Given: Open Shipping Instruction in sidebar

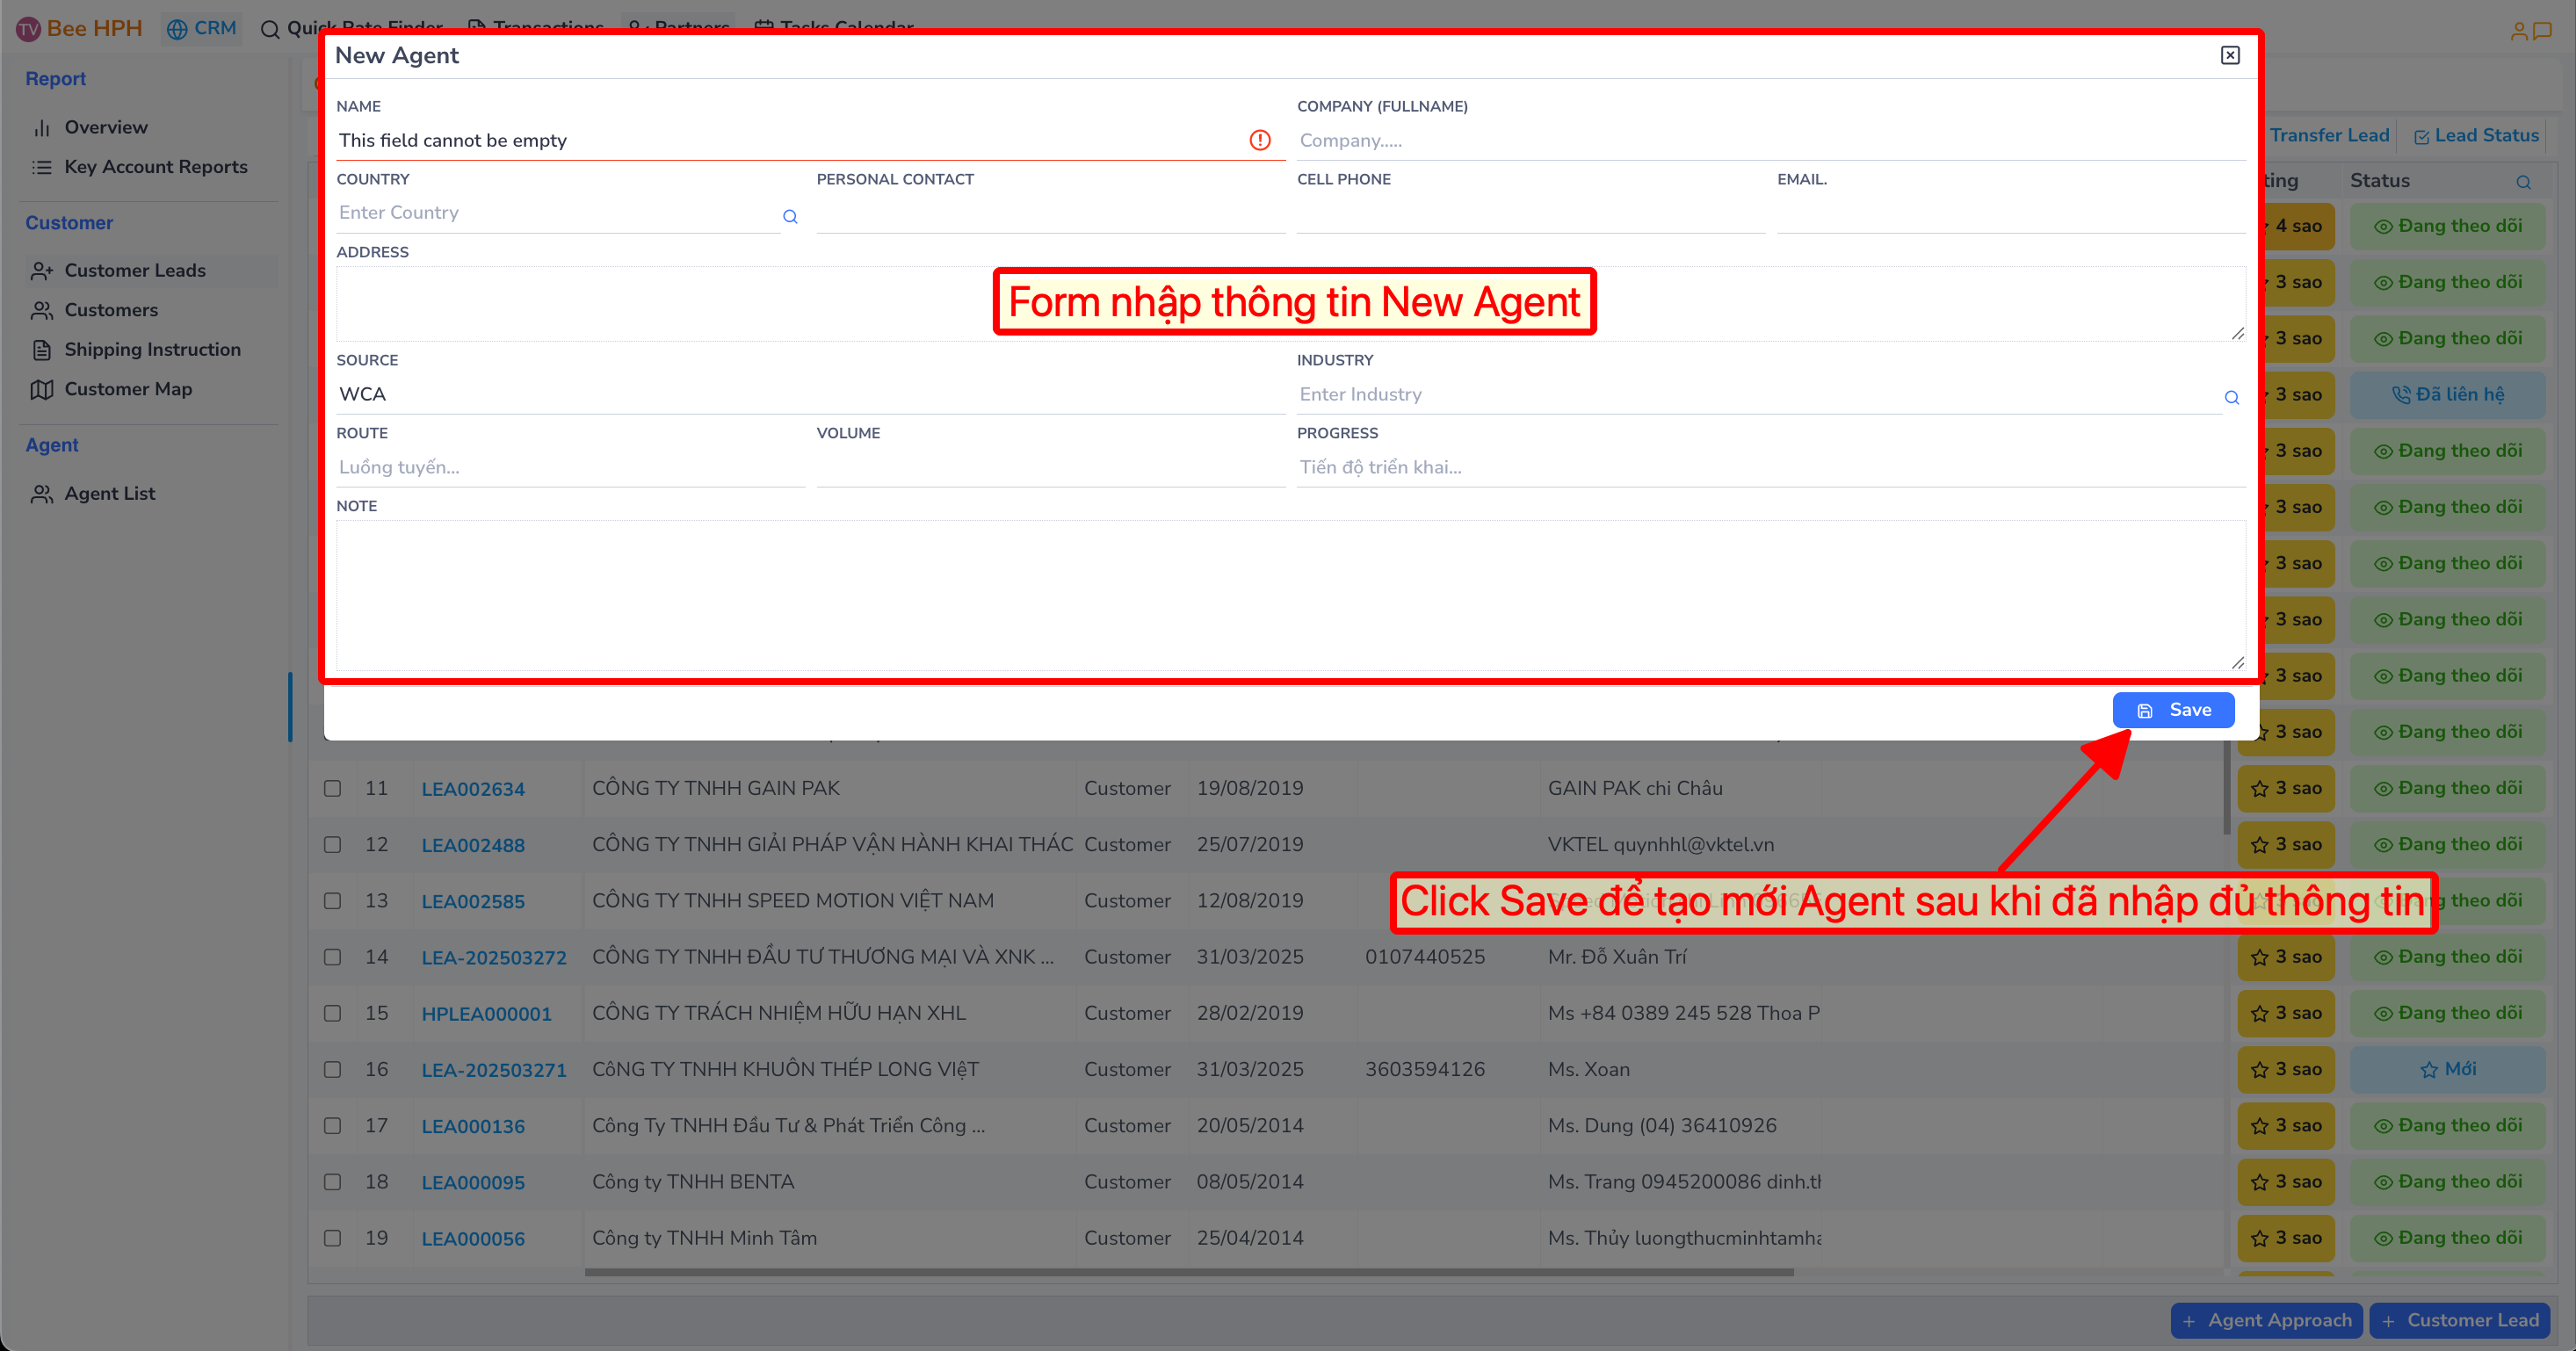Looking at the screenshot, I should click(152, 349).
